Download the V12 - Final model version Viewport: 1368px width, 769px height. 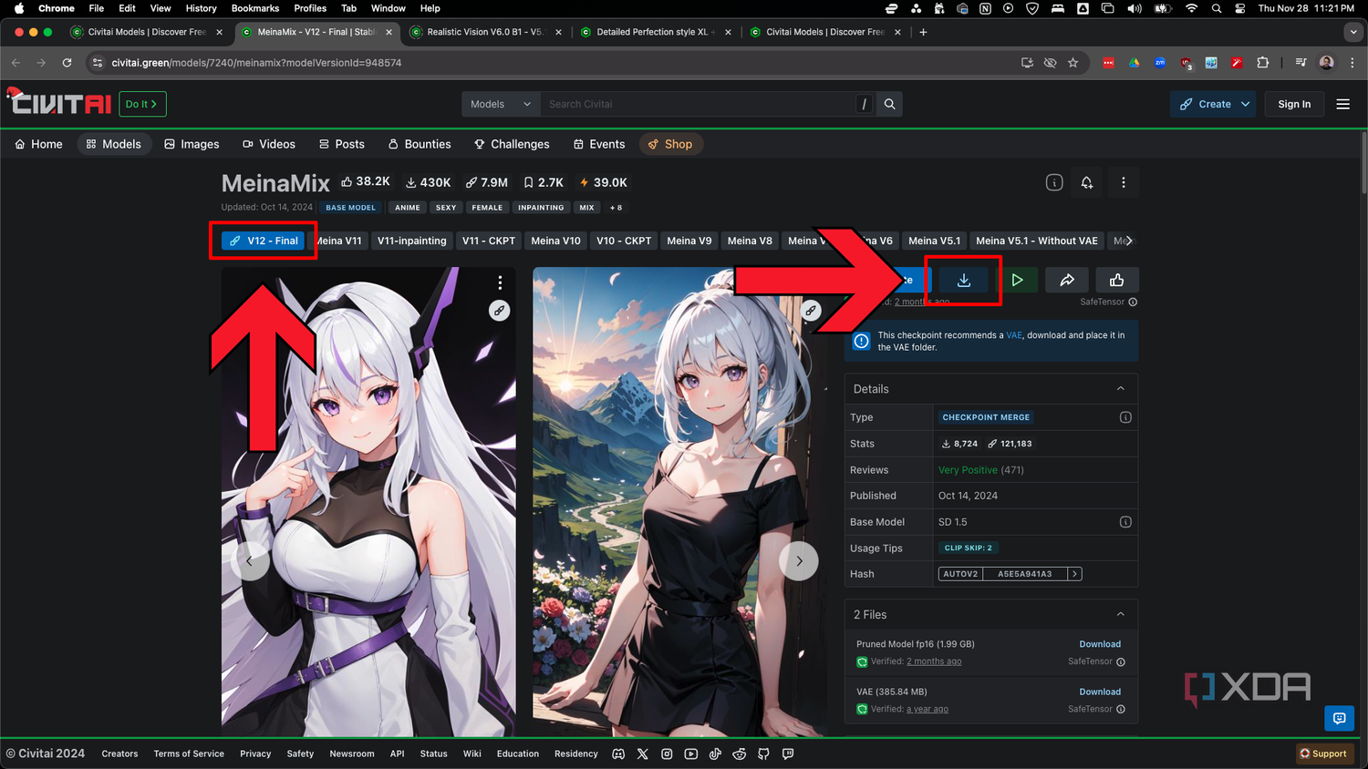964,281
